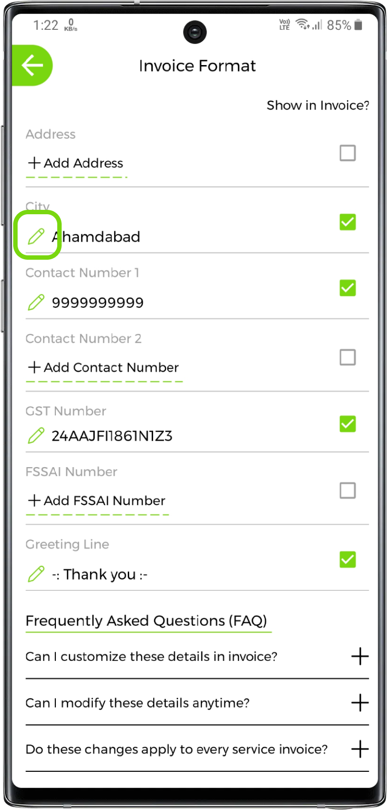Check the Contact Number 2 checkbox
Image resolution: width=387 pixels, height=810 pixels.
347,358
